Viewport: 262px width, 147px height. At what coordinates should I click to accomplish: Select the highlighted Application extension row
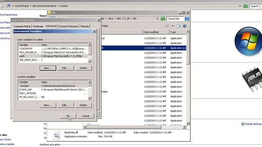[144, 48]
